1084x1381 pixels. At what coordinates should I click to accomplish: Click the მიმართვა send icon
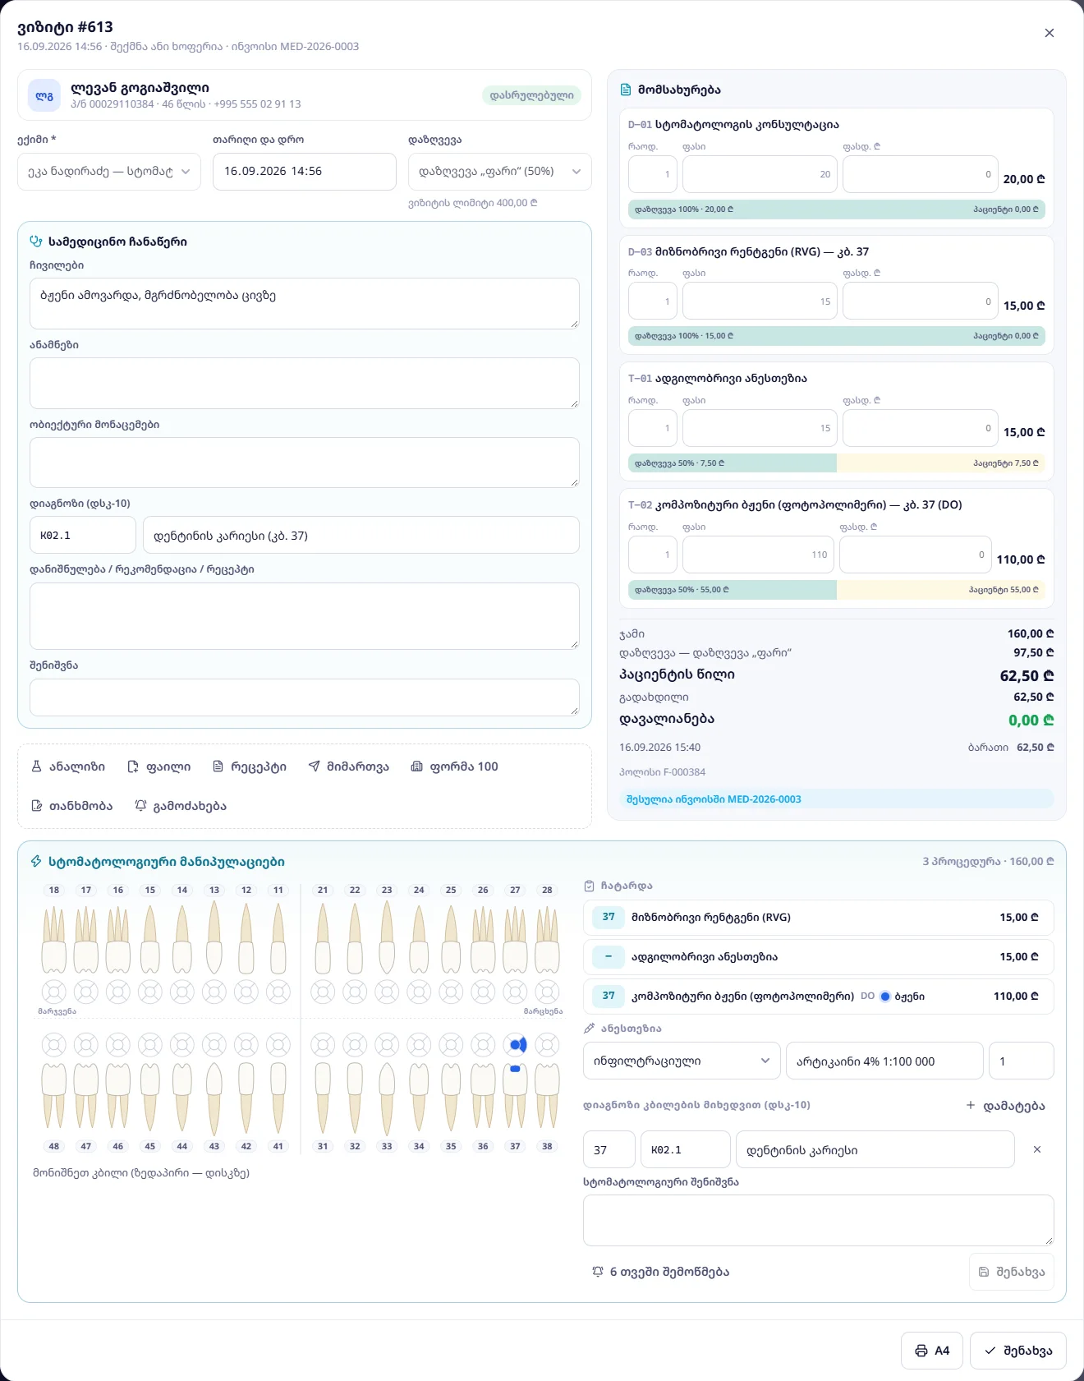coord(314,766)
